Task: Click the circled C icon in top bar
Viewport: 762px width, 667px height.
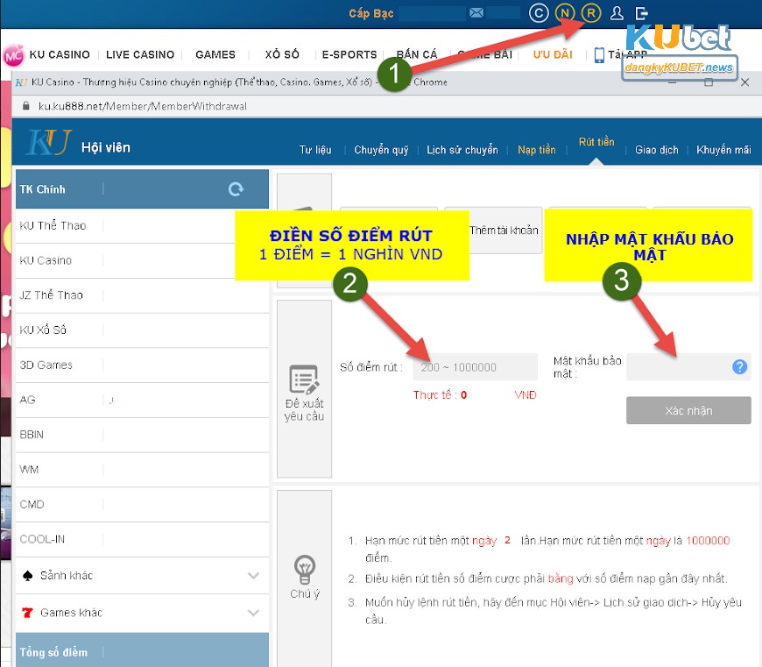Action: 539,13
